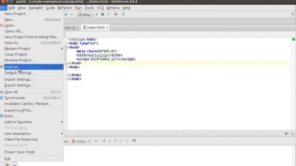Collapse the body tag fold marker
This screenshot has width=296, height=166.
(x=67, y=67)
